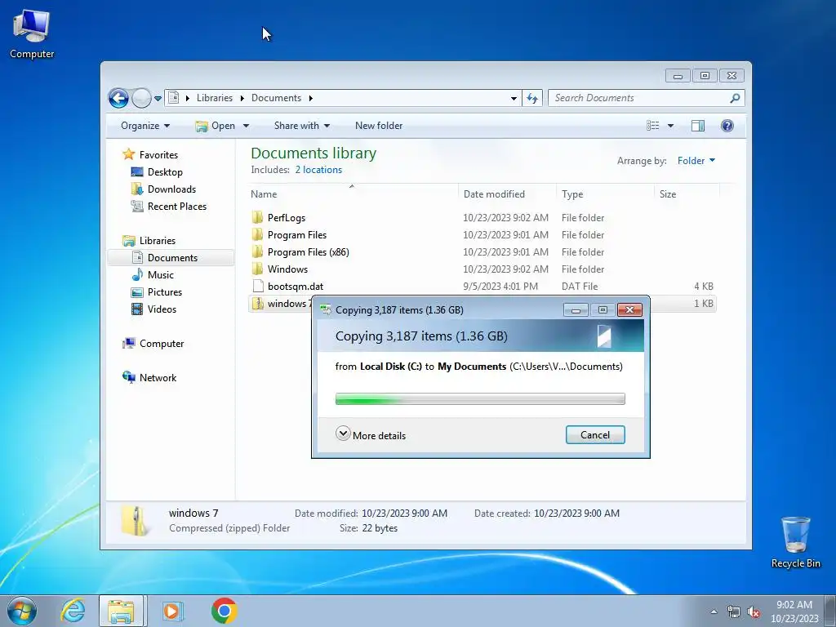The height and width of the screenshot is (627, 836).
Task: Open the Recycle Bin on desktop
Action: point(795,542)
